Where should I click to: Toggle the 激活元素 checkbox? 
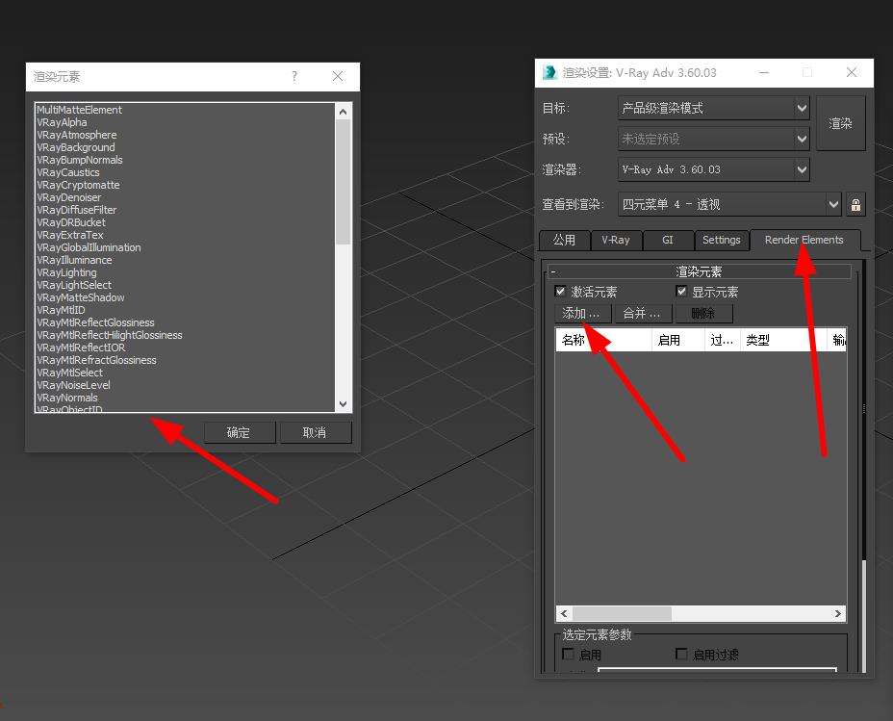click(x=560, y=292)
